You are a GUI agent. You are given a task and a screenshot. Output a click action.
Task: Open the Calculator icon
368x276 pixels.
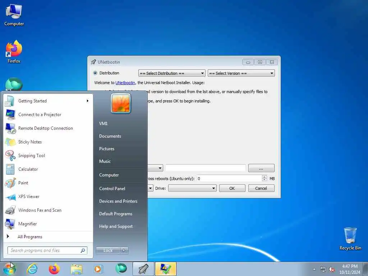click(x=10, y=169)
